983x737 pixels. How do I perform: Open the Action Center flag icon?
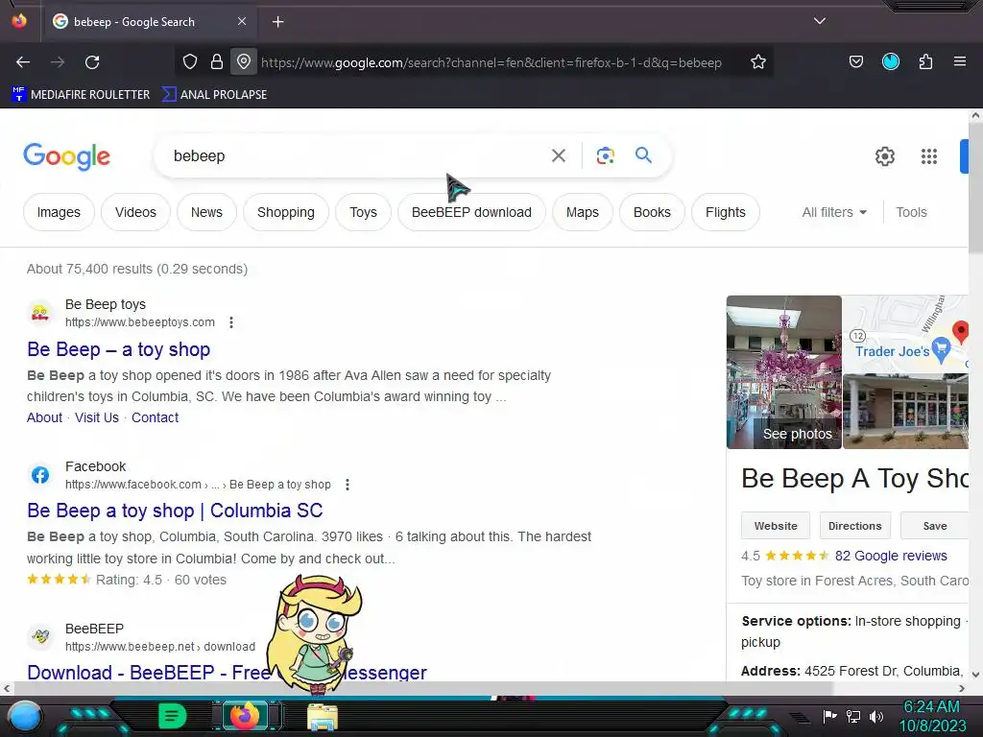830,716
